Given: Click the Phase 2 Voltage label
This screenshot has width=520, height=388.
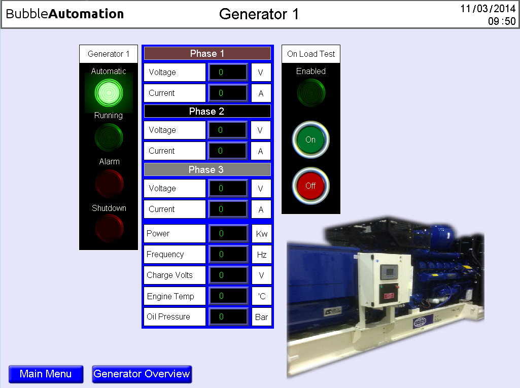Looking at the screenshot, I should pos(175,130).
